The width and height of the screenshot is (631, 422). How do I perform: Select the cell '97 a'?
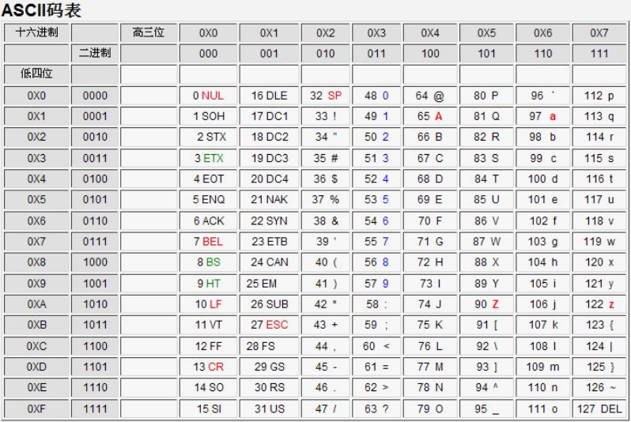tap(543, 116)
